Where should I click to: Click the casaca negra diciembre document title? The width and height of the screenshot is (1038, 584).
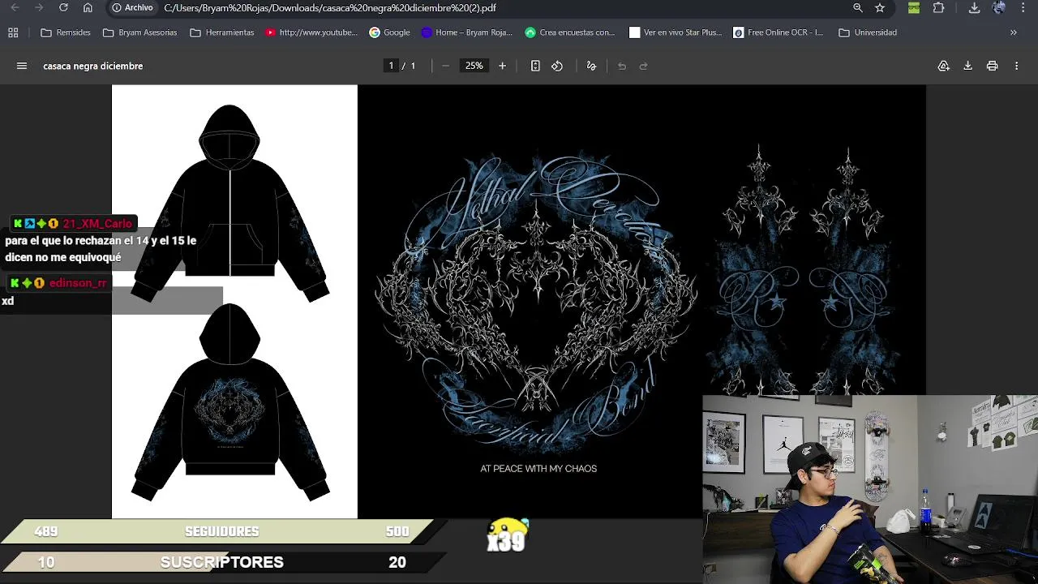(x=92, y=66)
